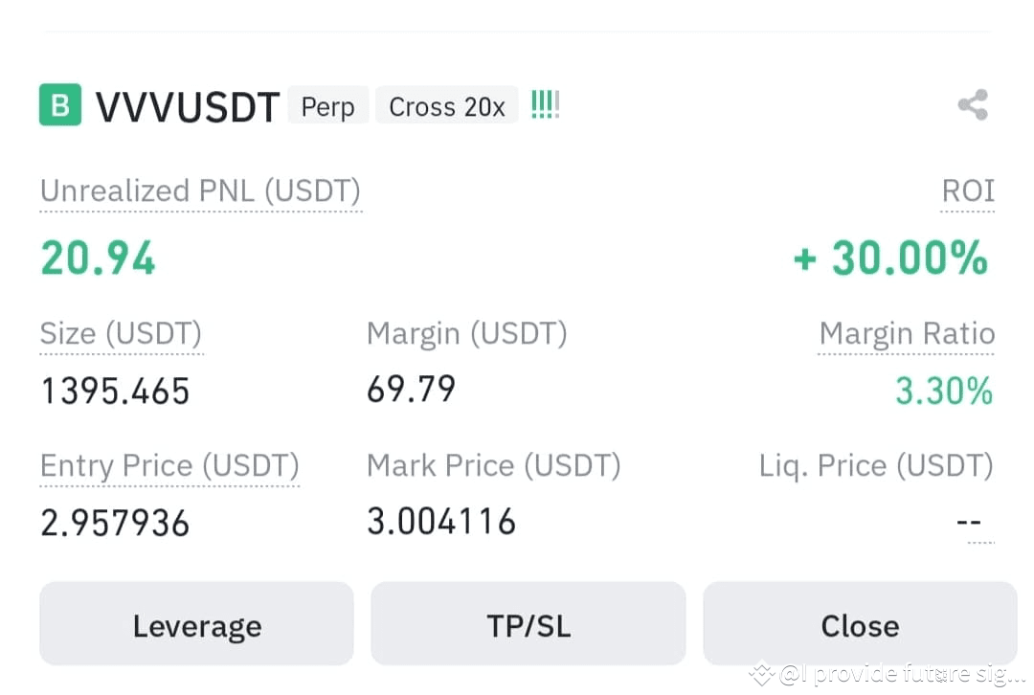Viewport: 1034px width, 695px height.
Task: Tap the Perp contract tag
Action: (327, 106)
